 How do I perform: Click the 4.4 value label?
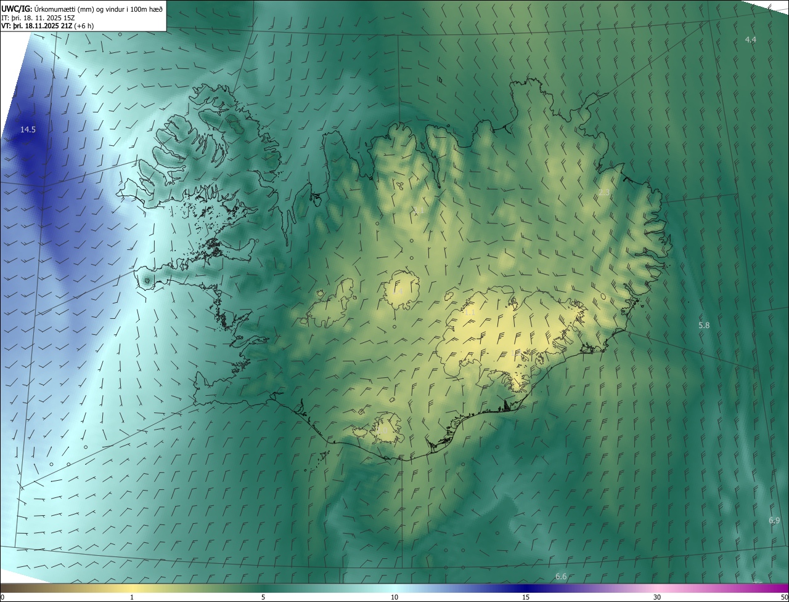750,39
